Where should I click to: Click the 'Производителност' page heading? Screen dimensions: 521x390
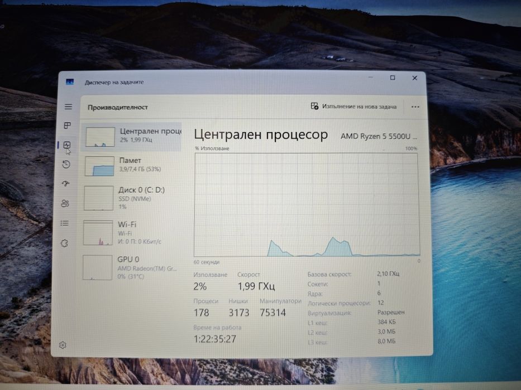pyautogui.click(x=118, y=107)
